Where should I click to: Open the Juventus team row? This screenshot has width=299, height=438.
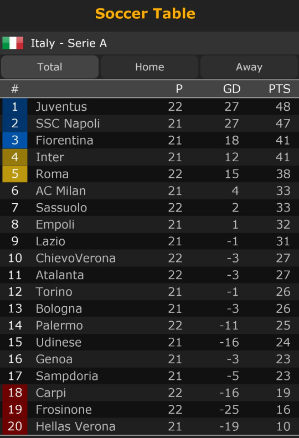(149, 107)
